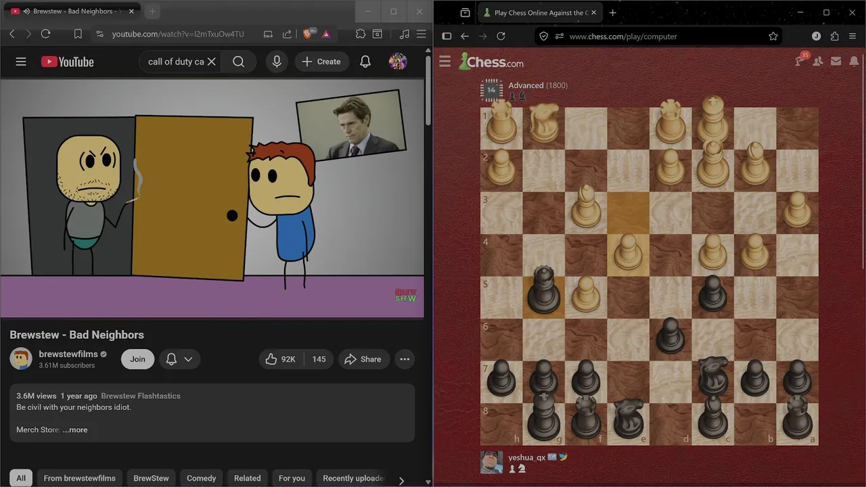Open the Chess.com friends icon

818,62
